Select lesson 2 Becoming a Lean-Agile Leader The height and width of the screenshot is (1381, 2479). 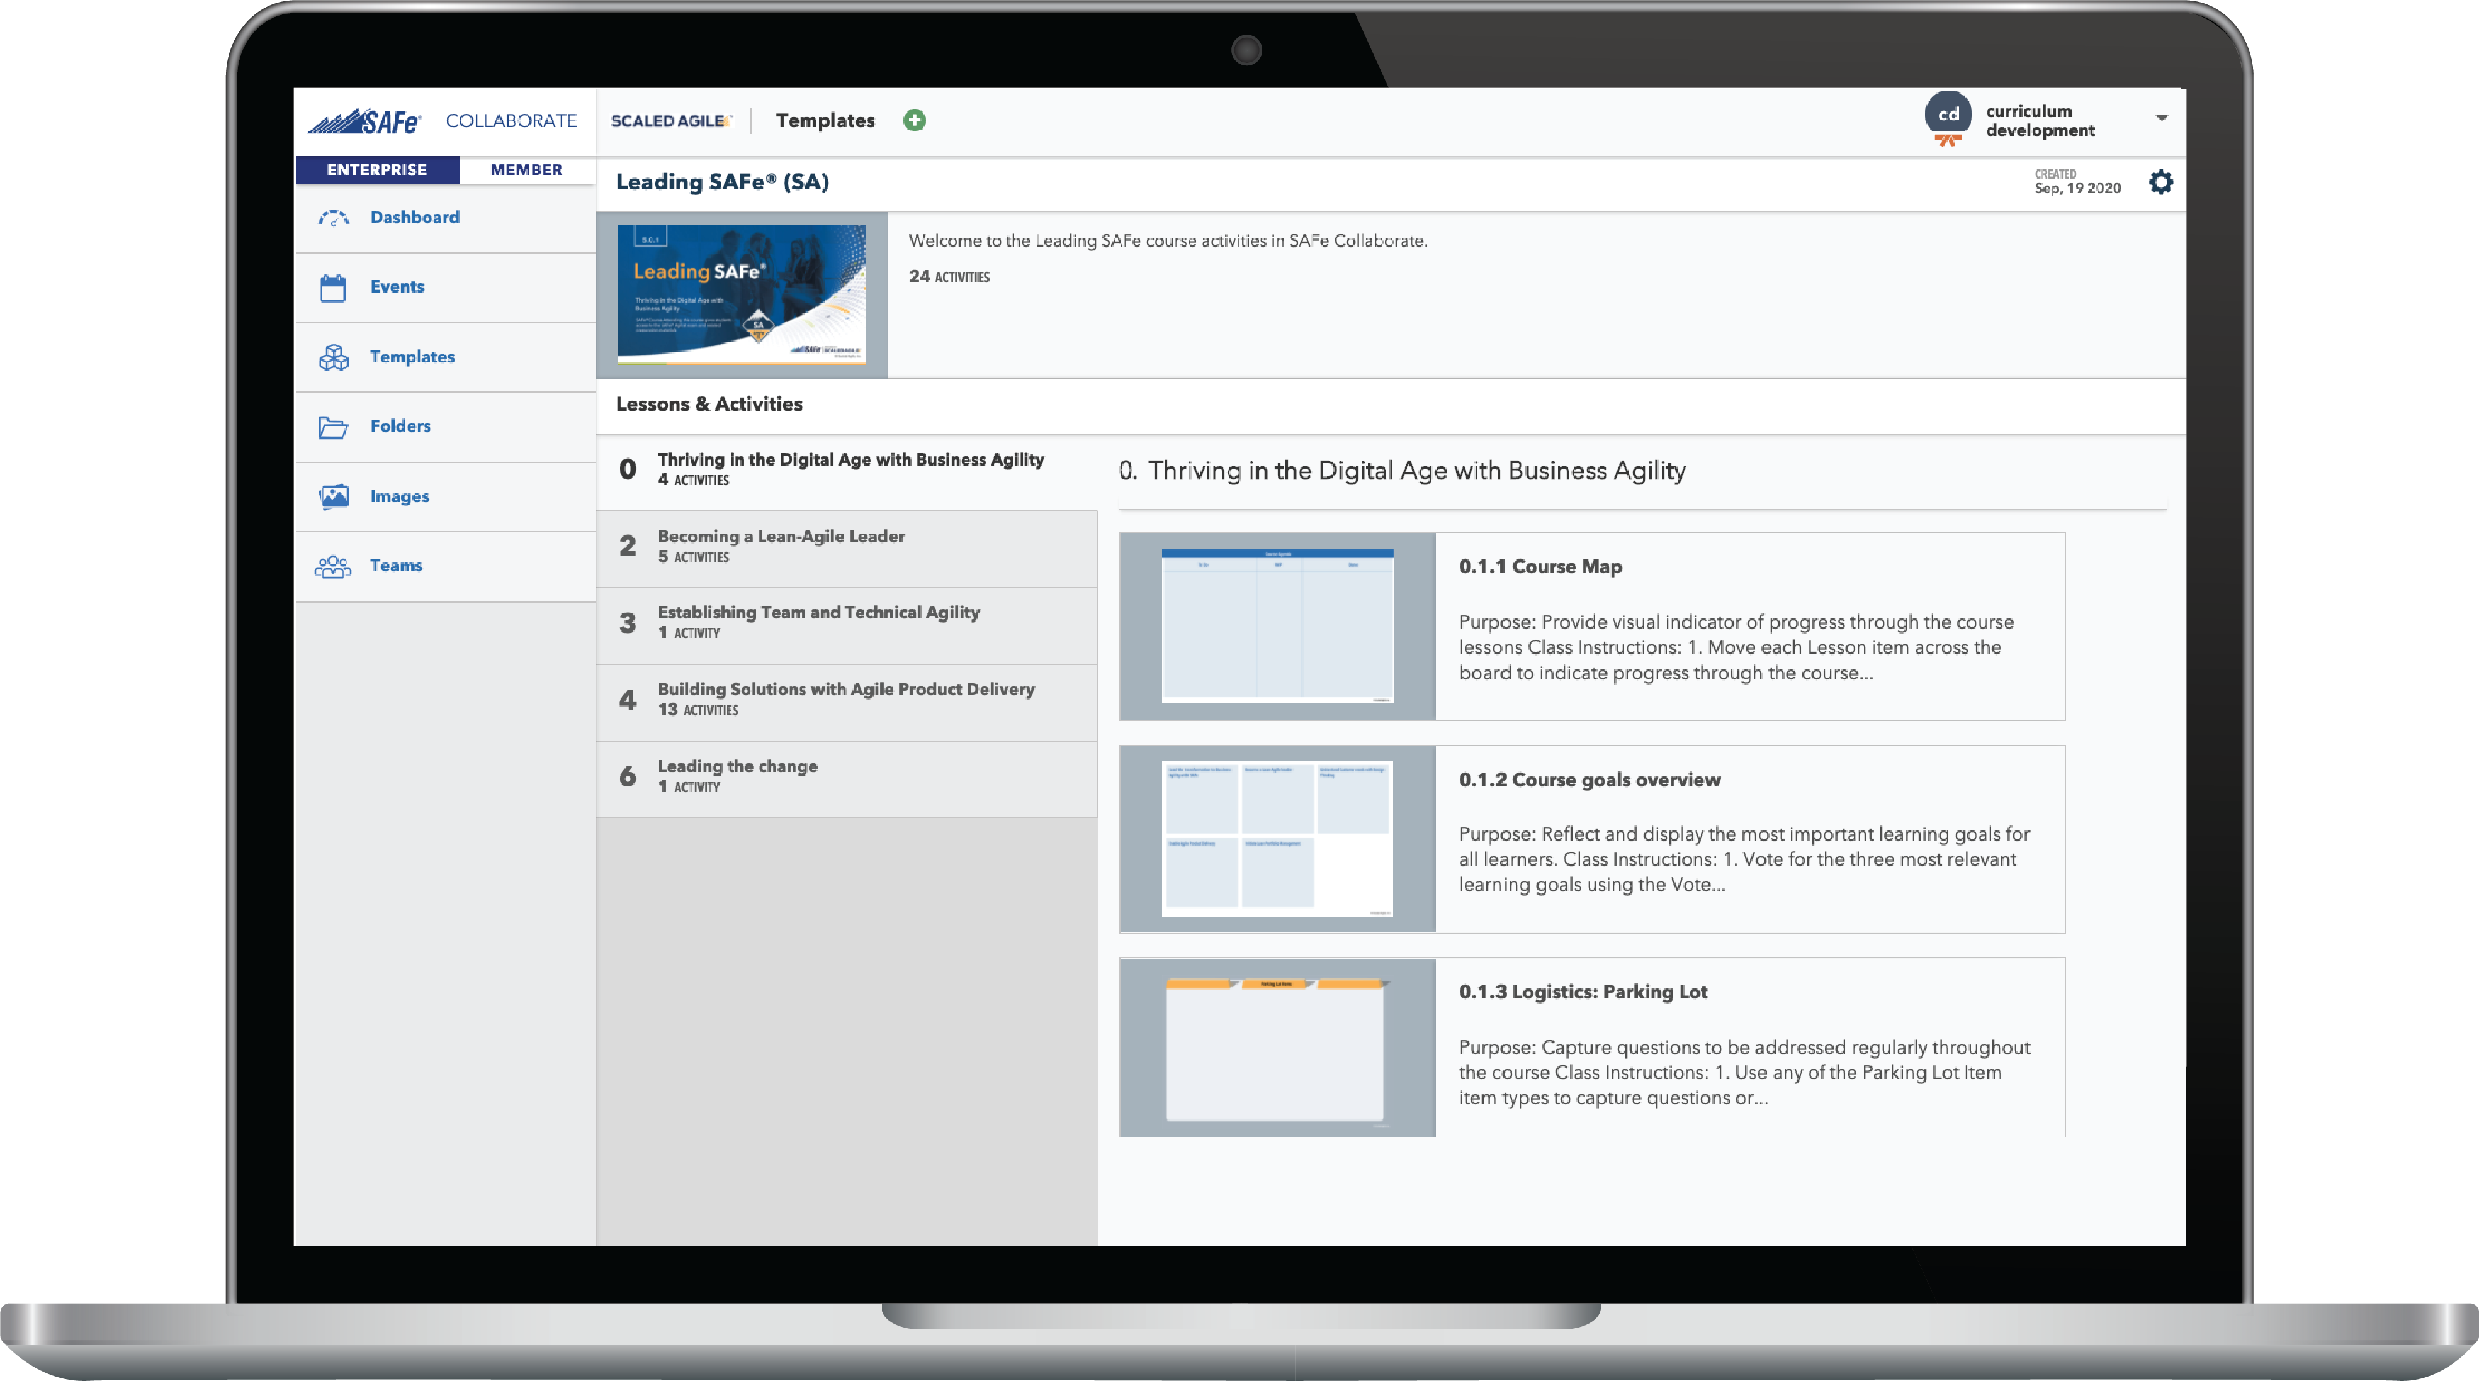click(x=846, y=548)
